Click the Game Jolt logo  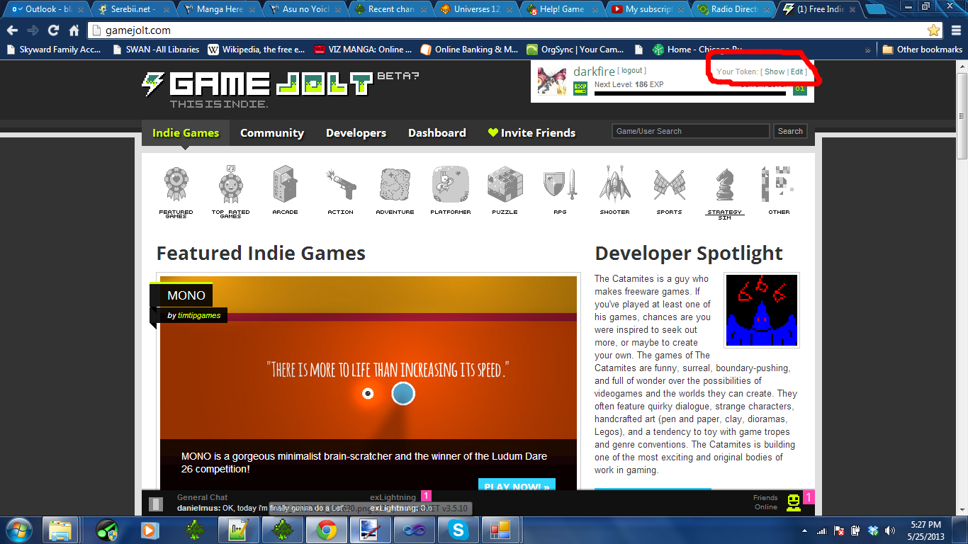pos(257,84)
